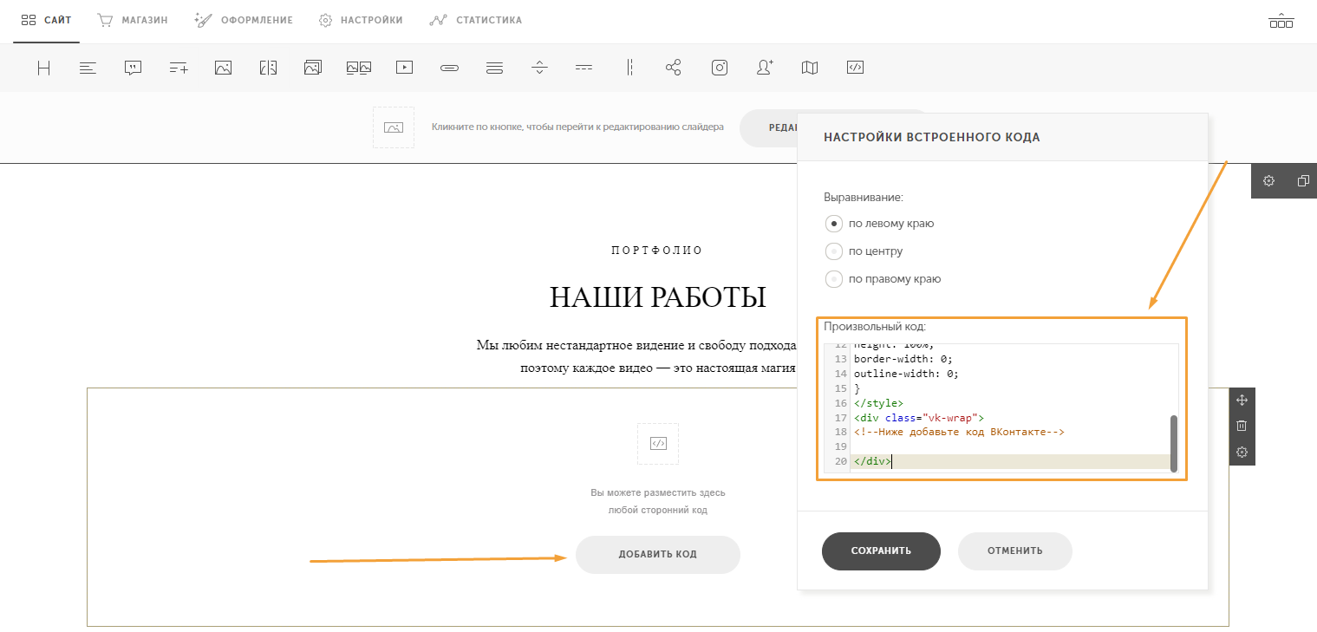Open code block settings gear icon
Viewport: 1317px width, 632px height.
pos(1242,453)
